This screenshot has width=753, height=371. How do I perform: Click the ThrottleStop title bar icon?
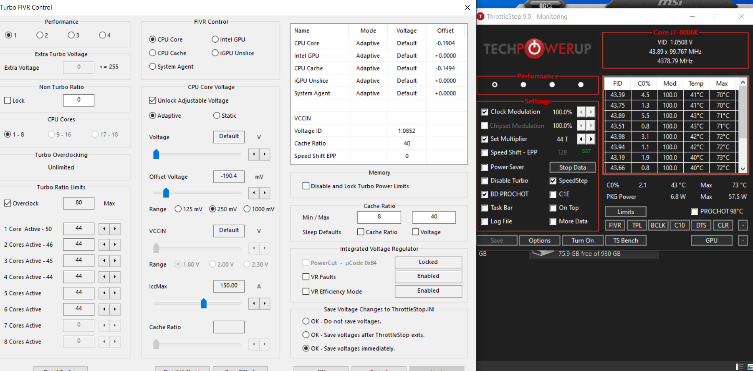click(x=480, y=17)
